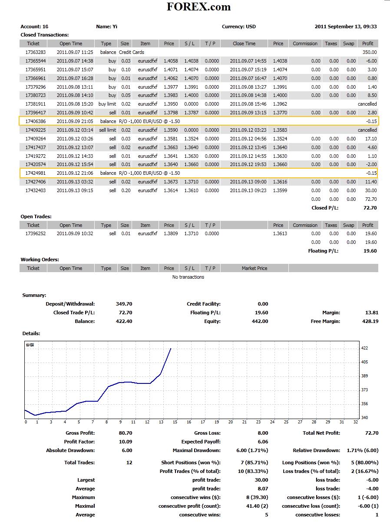Click the "Gross Profit:" label

(x=80, y=433)
